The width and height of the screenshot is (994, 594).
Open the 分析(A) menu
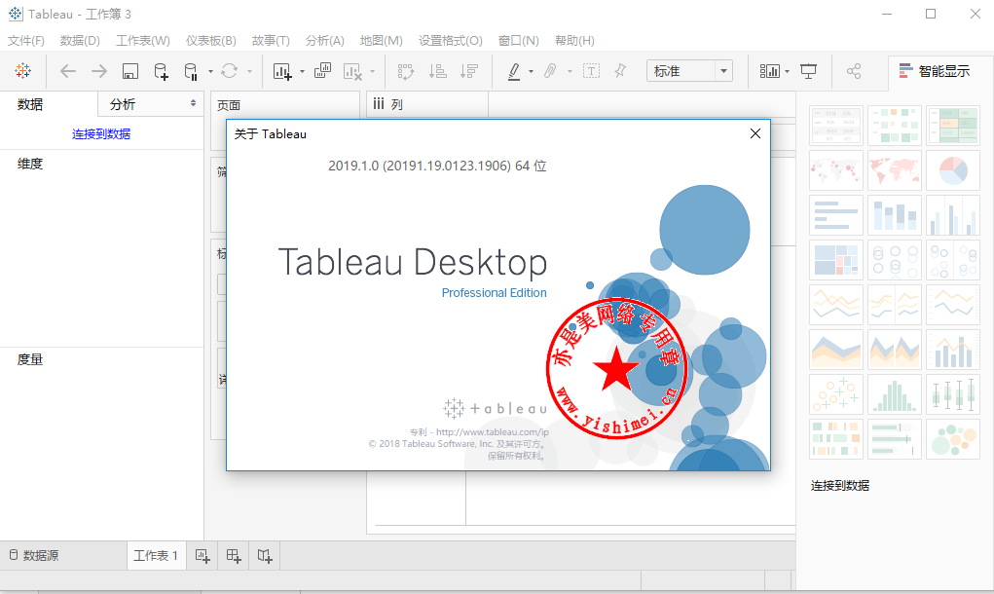324,41
